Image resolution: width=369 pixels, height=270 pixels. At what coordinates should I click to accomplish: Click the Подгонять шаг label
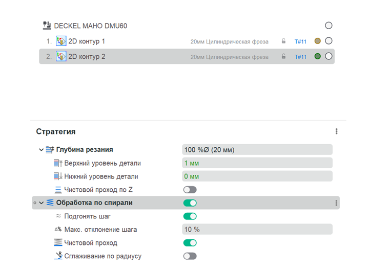[87, 216]
